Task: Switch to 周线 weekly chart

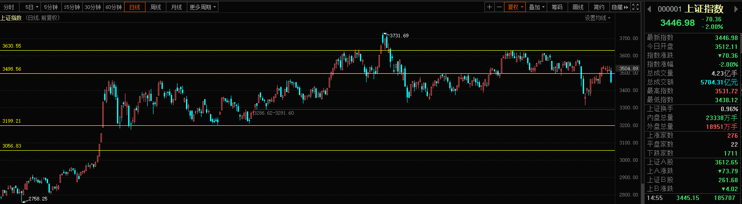Action: tap(156, 7)
